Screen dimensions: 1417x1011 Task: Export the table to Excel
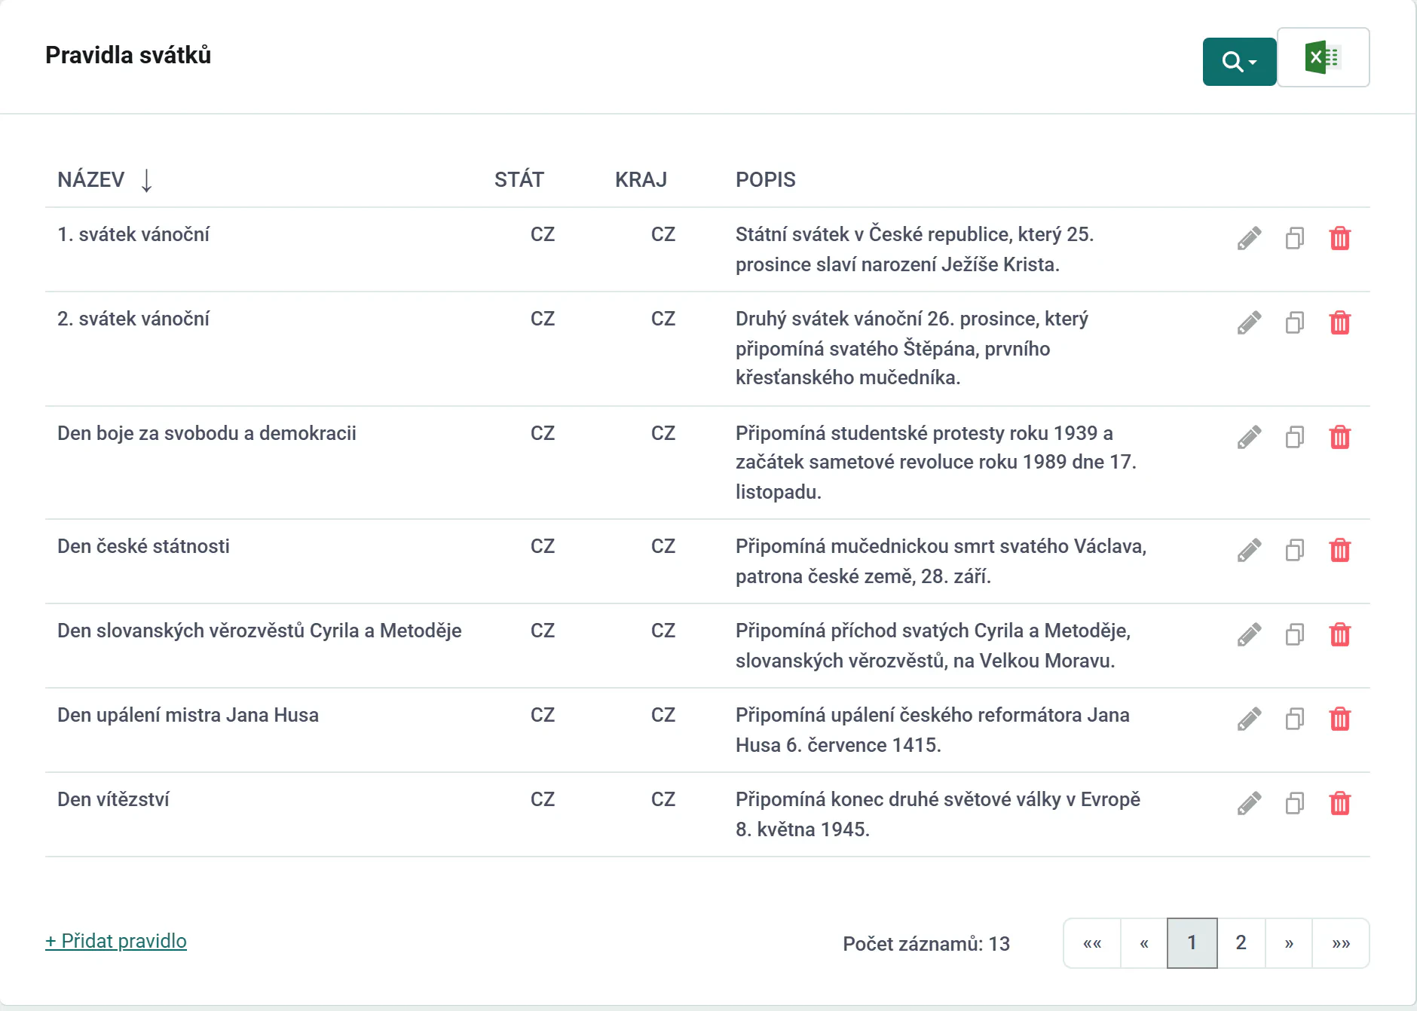1324,58
